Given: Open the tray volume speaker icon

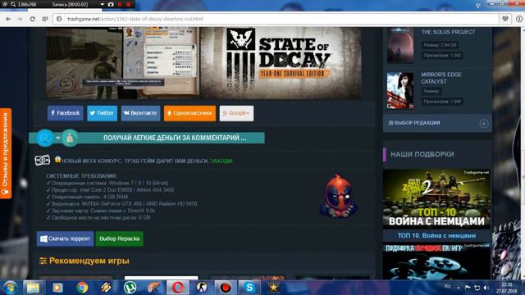Looking at the screenshot, I should (486, 288).
